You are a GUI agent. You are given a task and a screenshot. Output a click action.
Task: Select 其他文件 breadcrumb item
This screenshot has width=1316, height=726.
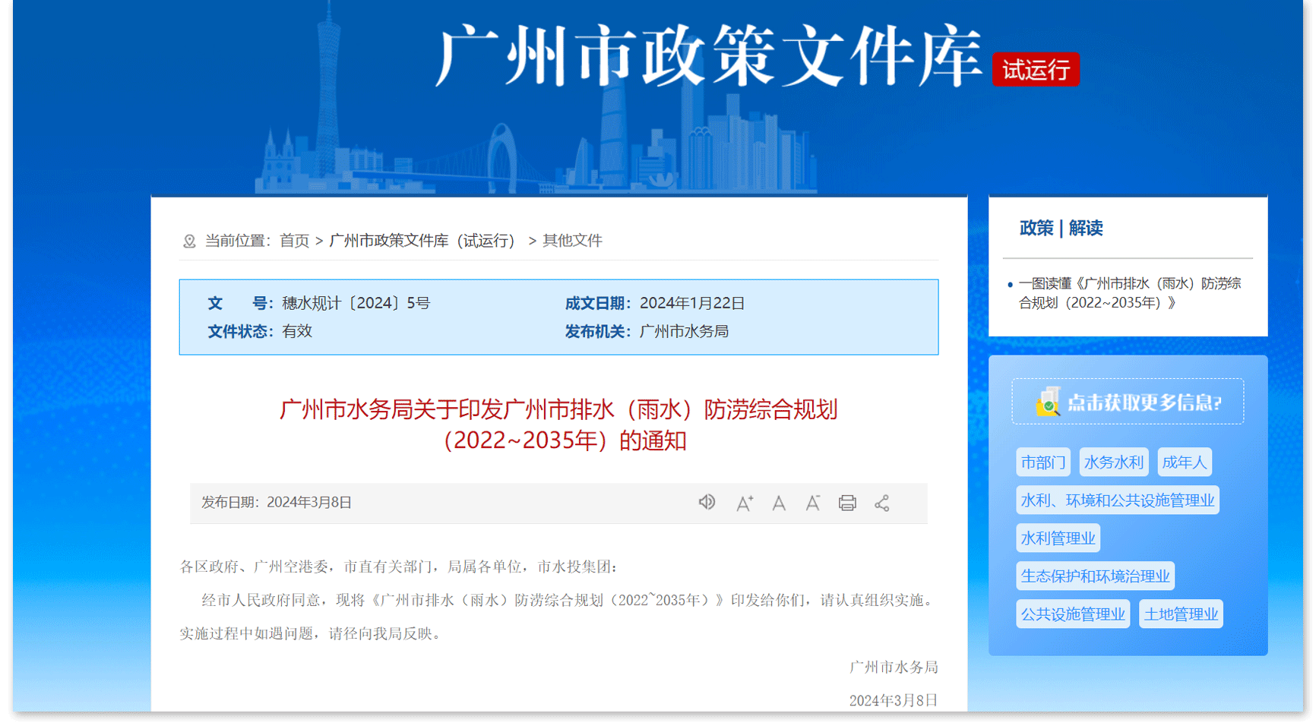point(572,241)
